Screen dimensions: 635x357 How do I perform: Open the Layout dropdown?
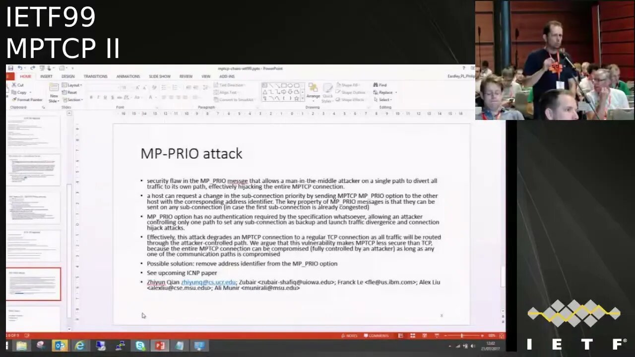click(71, 85)
